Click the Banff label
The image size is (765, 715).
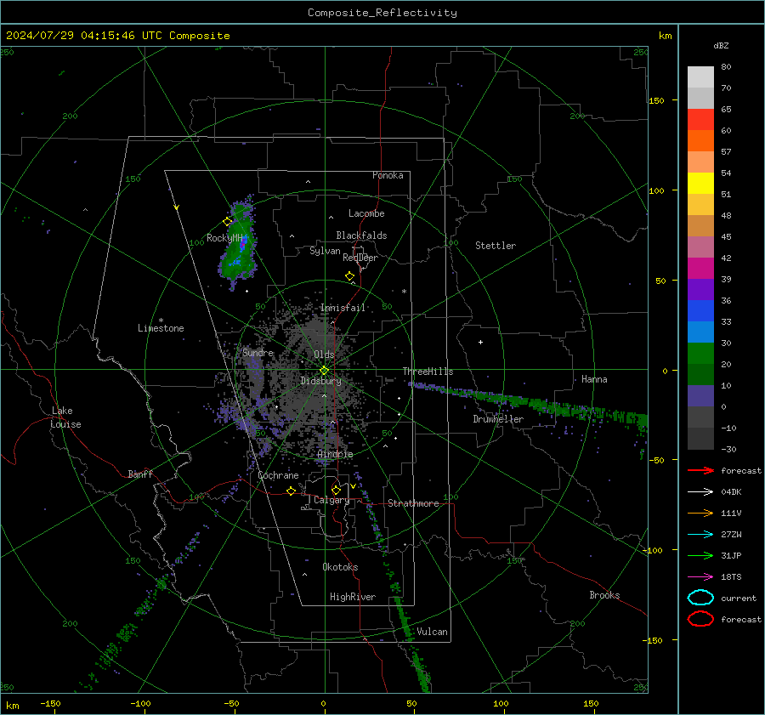[x=140, y=474]
